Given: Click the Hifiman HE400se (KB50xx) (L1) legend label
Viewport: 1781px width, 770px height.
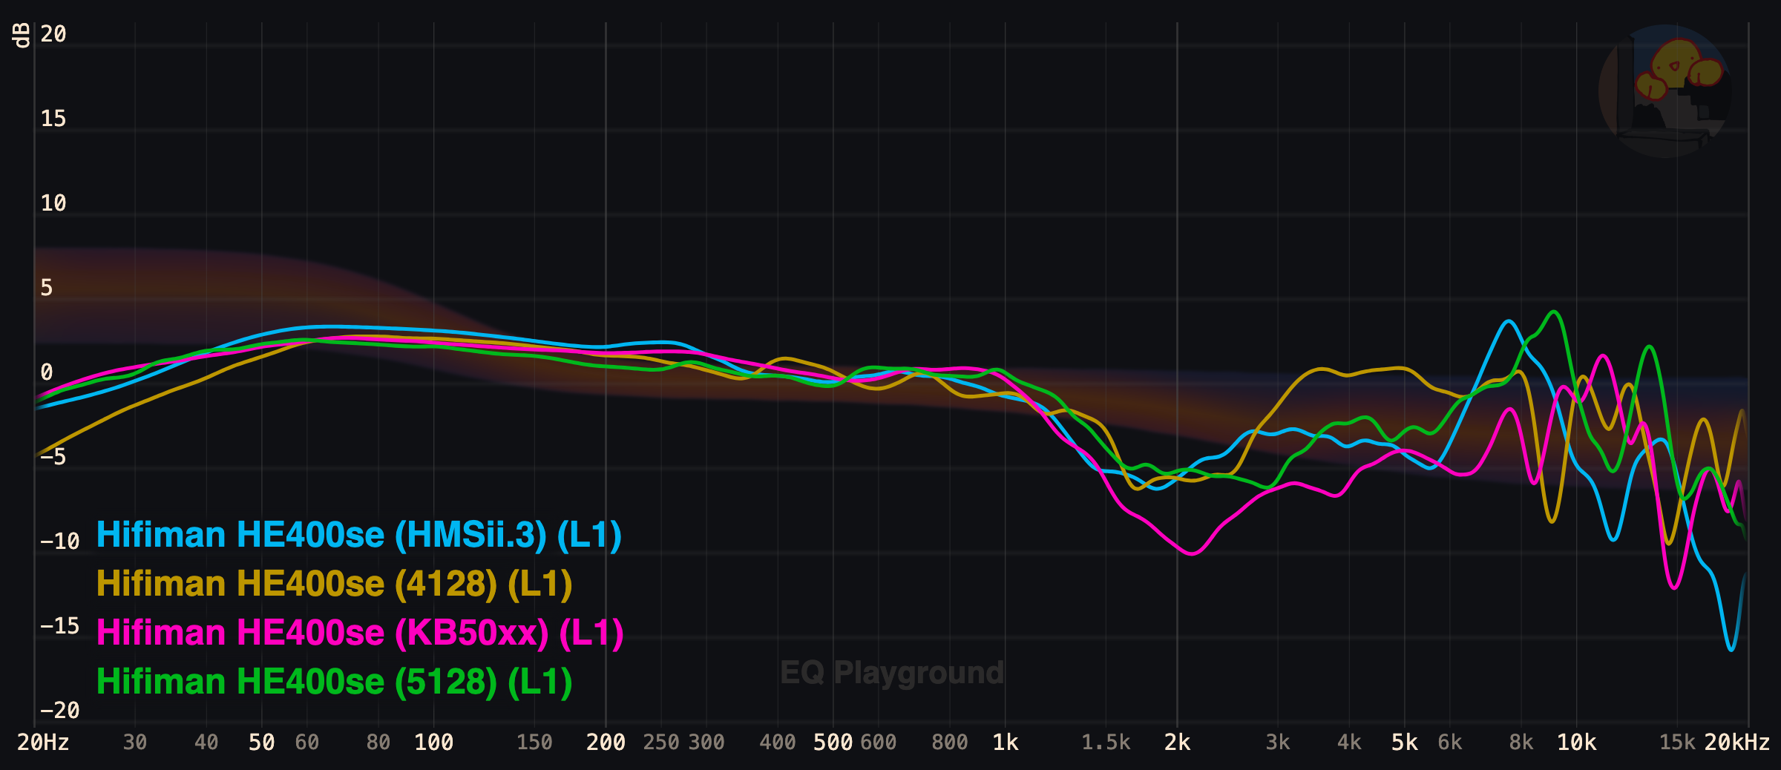Looking at the screenshot, I should pos(360,633).
